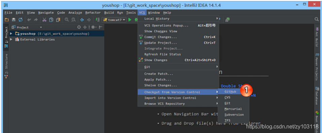
Task: Open the Build menu
Action: [109, 13]
